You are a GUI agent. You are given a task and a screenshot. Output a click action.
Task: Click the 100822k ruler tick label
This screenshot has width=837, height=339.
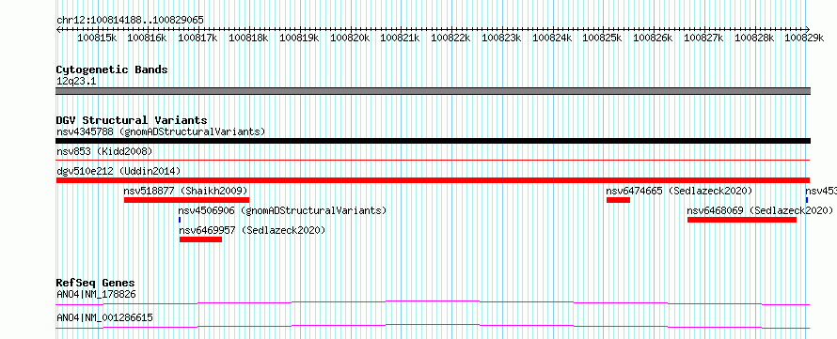point(450,38)
